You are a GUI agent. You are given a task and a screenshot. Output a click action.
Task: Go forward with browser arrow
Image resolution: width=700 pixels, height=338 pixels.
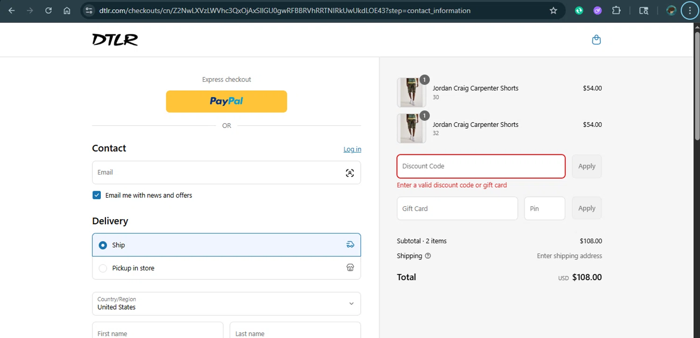30,10
